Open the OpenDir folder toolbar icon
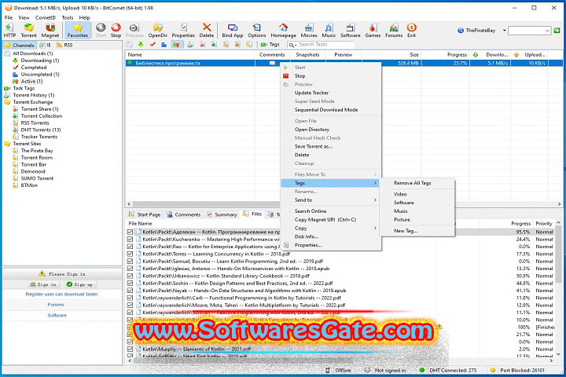 [x=158, y=31]
